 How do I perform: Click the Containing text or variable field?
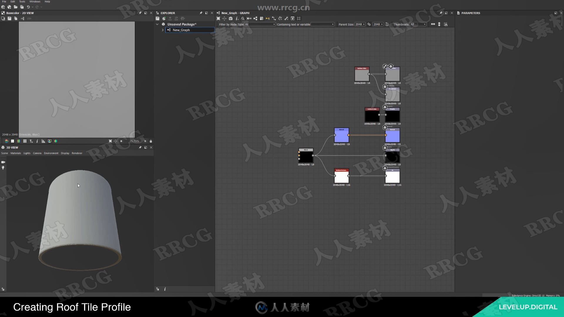coord(323,24)
